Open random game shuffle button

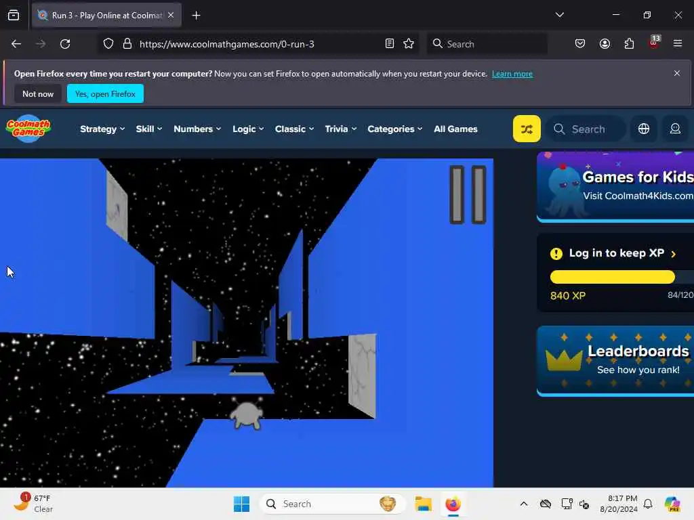[526, 129]
